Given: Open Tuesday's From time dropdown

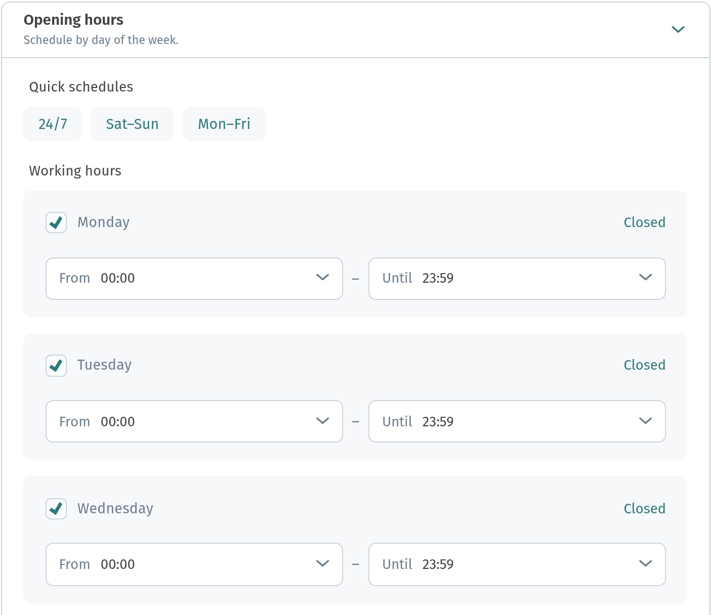Looking at the screenshot, I should point(194,421).
